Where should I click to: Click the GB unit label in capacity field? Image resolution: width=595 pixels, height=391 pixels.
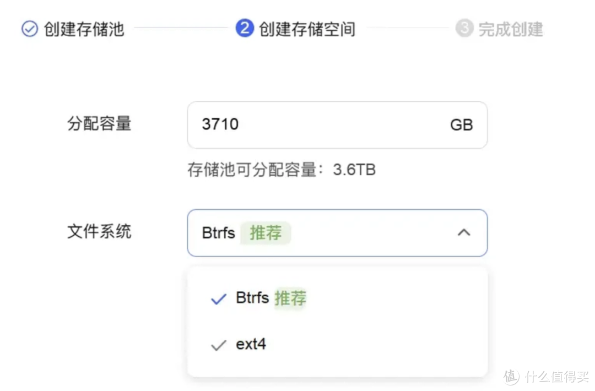(461, 125)
